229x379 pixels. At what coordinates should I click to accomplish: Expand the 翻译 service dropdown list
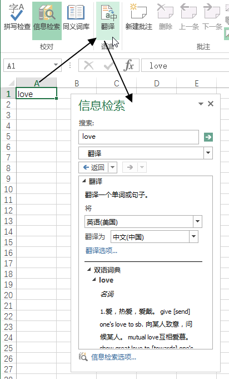coord(208,153)
